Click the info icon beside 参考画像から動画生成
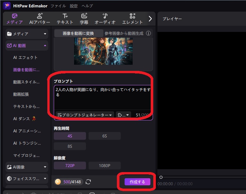 (148, 33)
